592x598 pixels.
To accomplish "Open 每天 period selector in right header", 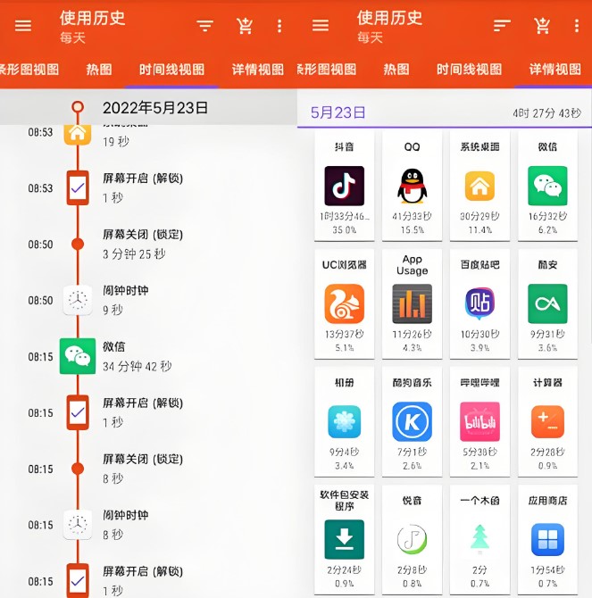I will coord(370,37).
